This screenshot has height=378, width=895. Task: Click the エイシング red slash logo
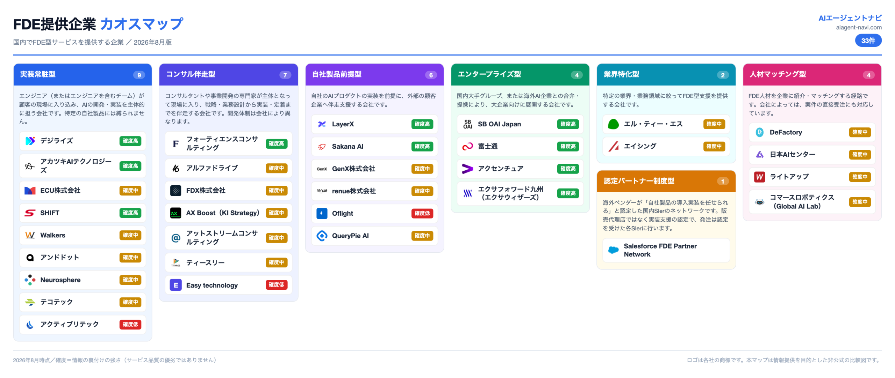(614, 147)
